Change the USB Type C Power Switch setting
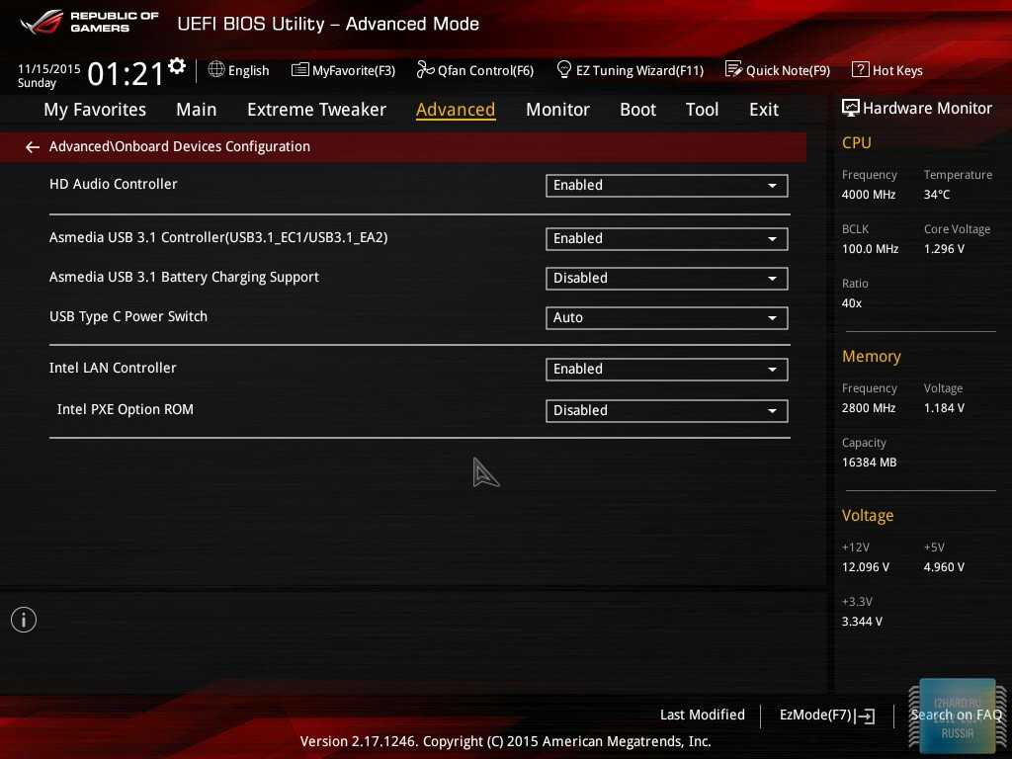 pos(666,318)
